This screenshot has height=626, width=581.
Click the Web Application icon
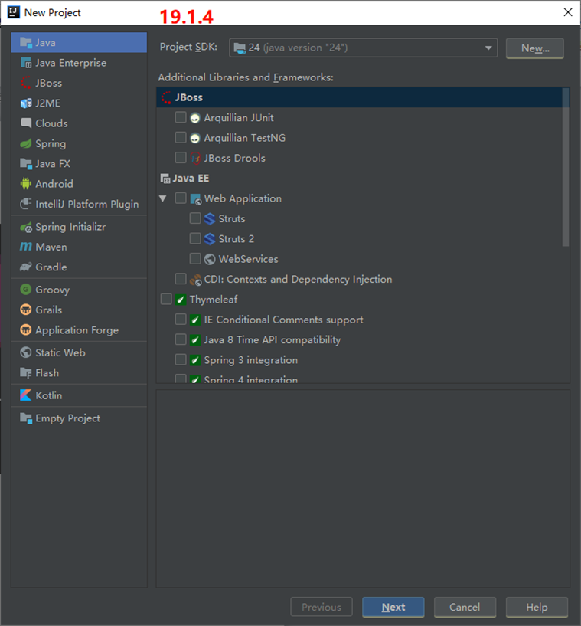195,198
